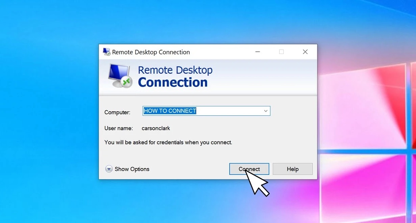Expand Show Options disclosure arrow
Viewport: 416px width, 223px height.
click(x=109, y=169)
